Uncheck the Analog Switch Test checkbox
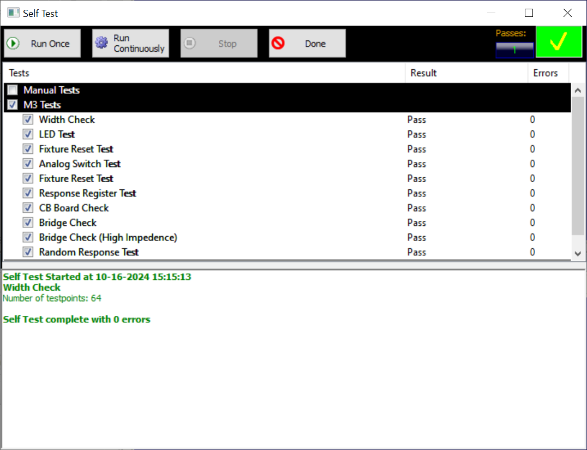 (x=28, y=164)
